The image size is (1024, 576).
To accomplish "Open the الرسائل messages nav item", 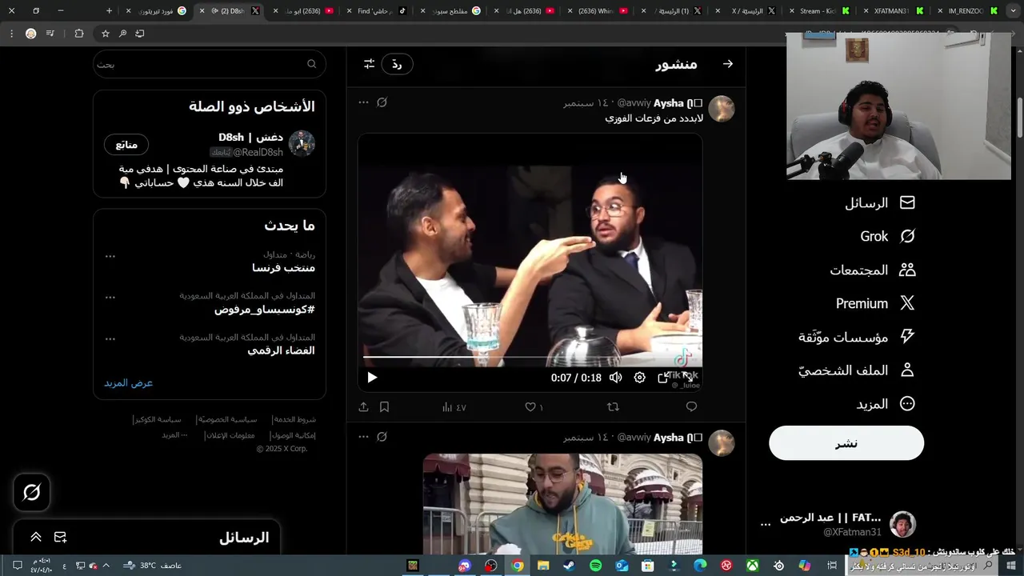I will tap(880, 203).
